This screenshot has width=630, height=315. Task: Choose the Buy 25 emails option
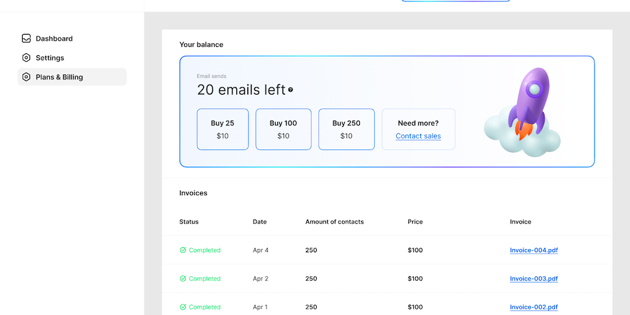(x=223, y=129)
